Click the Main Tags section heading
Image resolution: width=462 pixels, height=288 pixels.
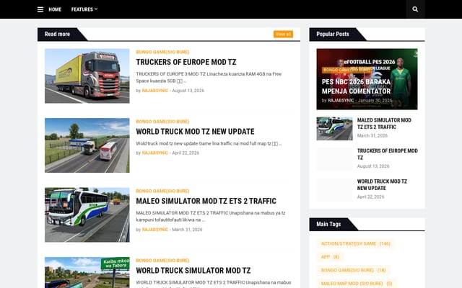pos(328,224)
